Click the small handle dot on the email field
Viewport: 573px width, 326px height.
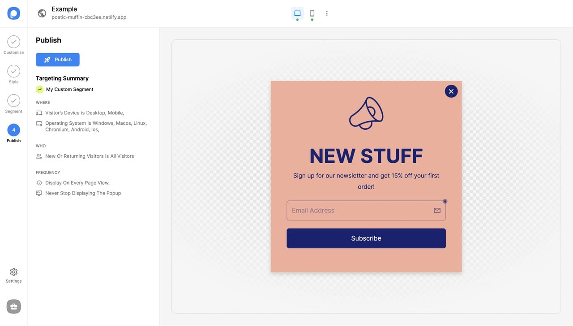pyautogui.click(x=445, y=201)
